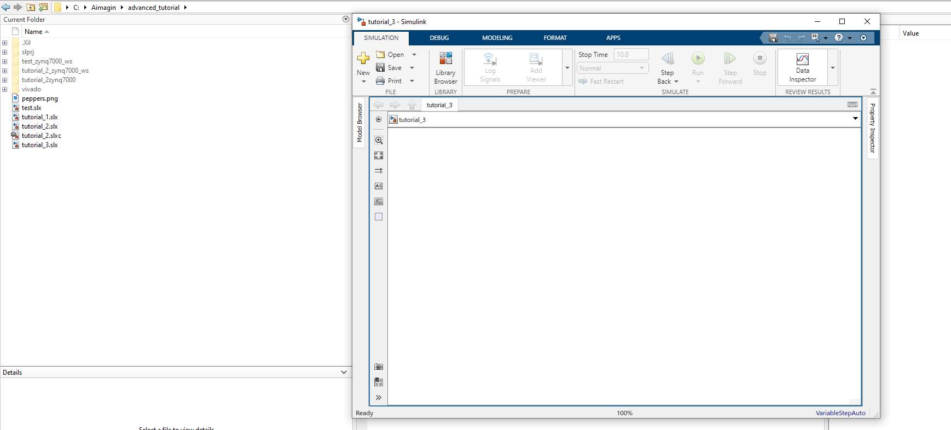Screen dimensions: 951x430
Task: Click the Hide/Show Explorer Bar icon
Action: [379, 119]
